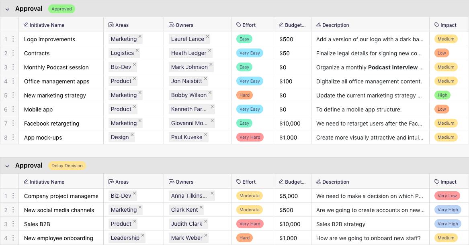Click the $10,000 budget cell for Facebook retargeting
Screen dimensions: 469x245
[x=290, y=123]
